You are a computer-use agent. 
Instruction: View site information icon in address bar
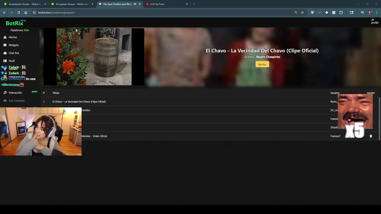[x=34, y=12]
